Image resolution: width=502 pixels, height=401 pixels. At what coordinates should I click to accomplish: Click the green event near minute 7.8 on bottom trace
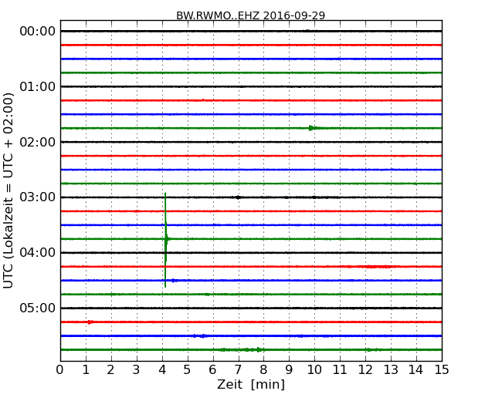pyautogui.click(x=259, y=350)
